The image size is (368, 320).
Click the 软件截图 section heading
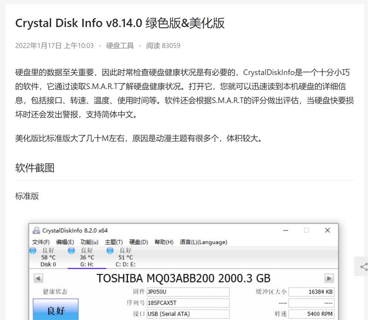pyautogui.click(x=35, y=168)
